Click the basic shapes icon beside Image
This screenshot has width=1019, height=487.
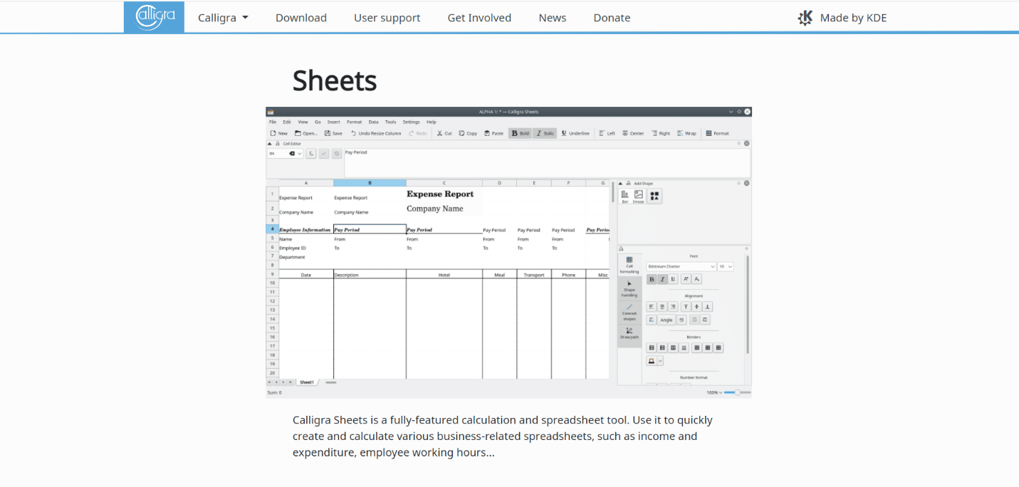[655, 196]
